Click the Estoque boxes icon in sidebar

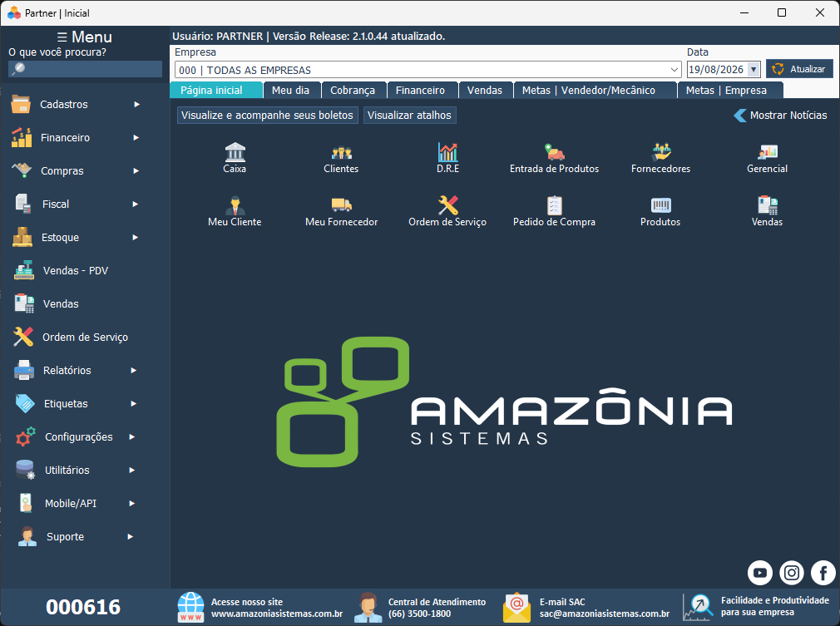[22, 237]
